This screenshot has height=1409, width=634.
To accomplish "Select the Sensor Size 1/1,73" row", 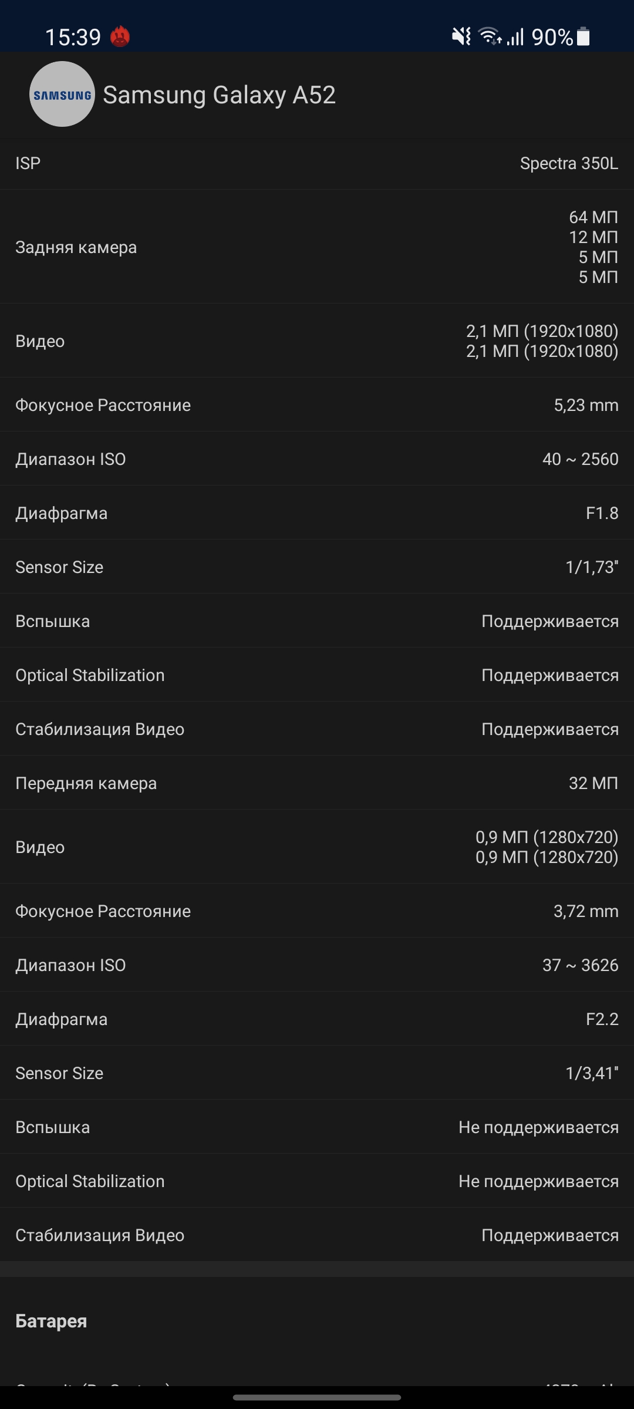I will 317,567.
